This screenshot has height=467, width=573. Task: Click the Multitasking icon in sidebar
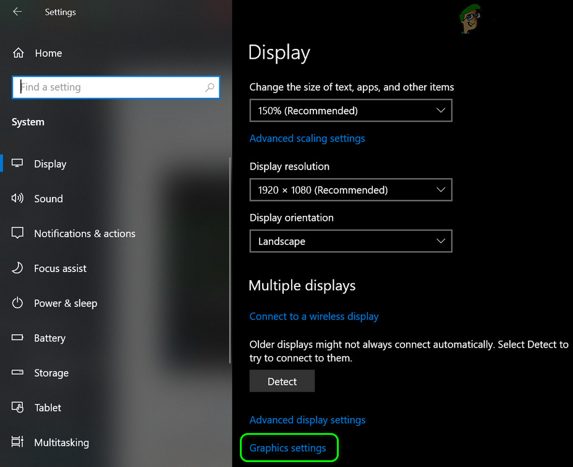click(x=17, y=442)
